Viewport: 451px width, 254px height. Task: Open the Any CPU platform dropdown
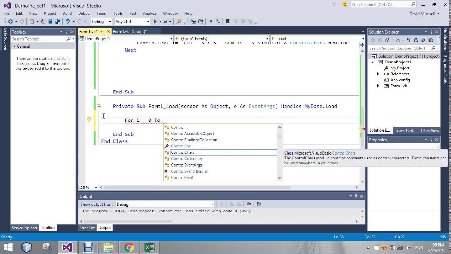point(132,22)
